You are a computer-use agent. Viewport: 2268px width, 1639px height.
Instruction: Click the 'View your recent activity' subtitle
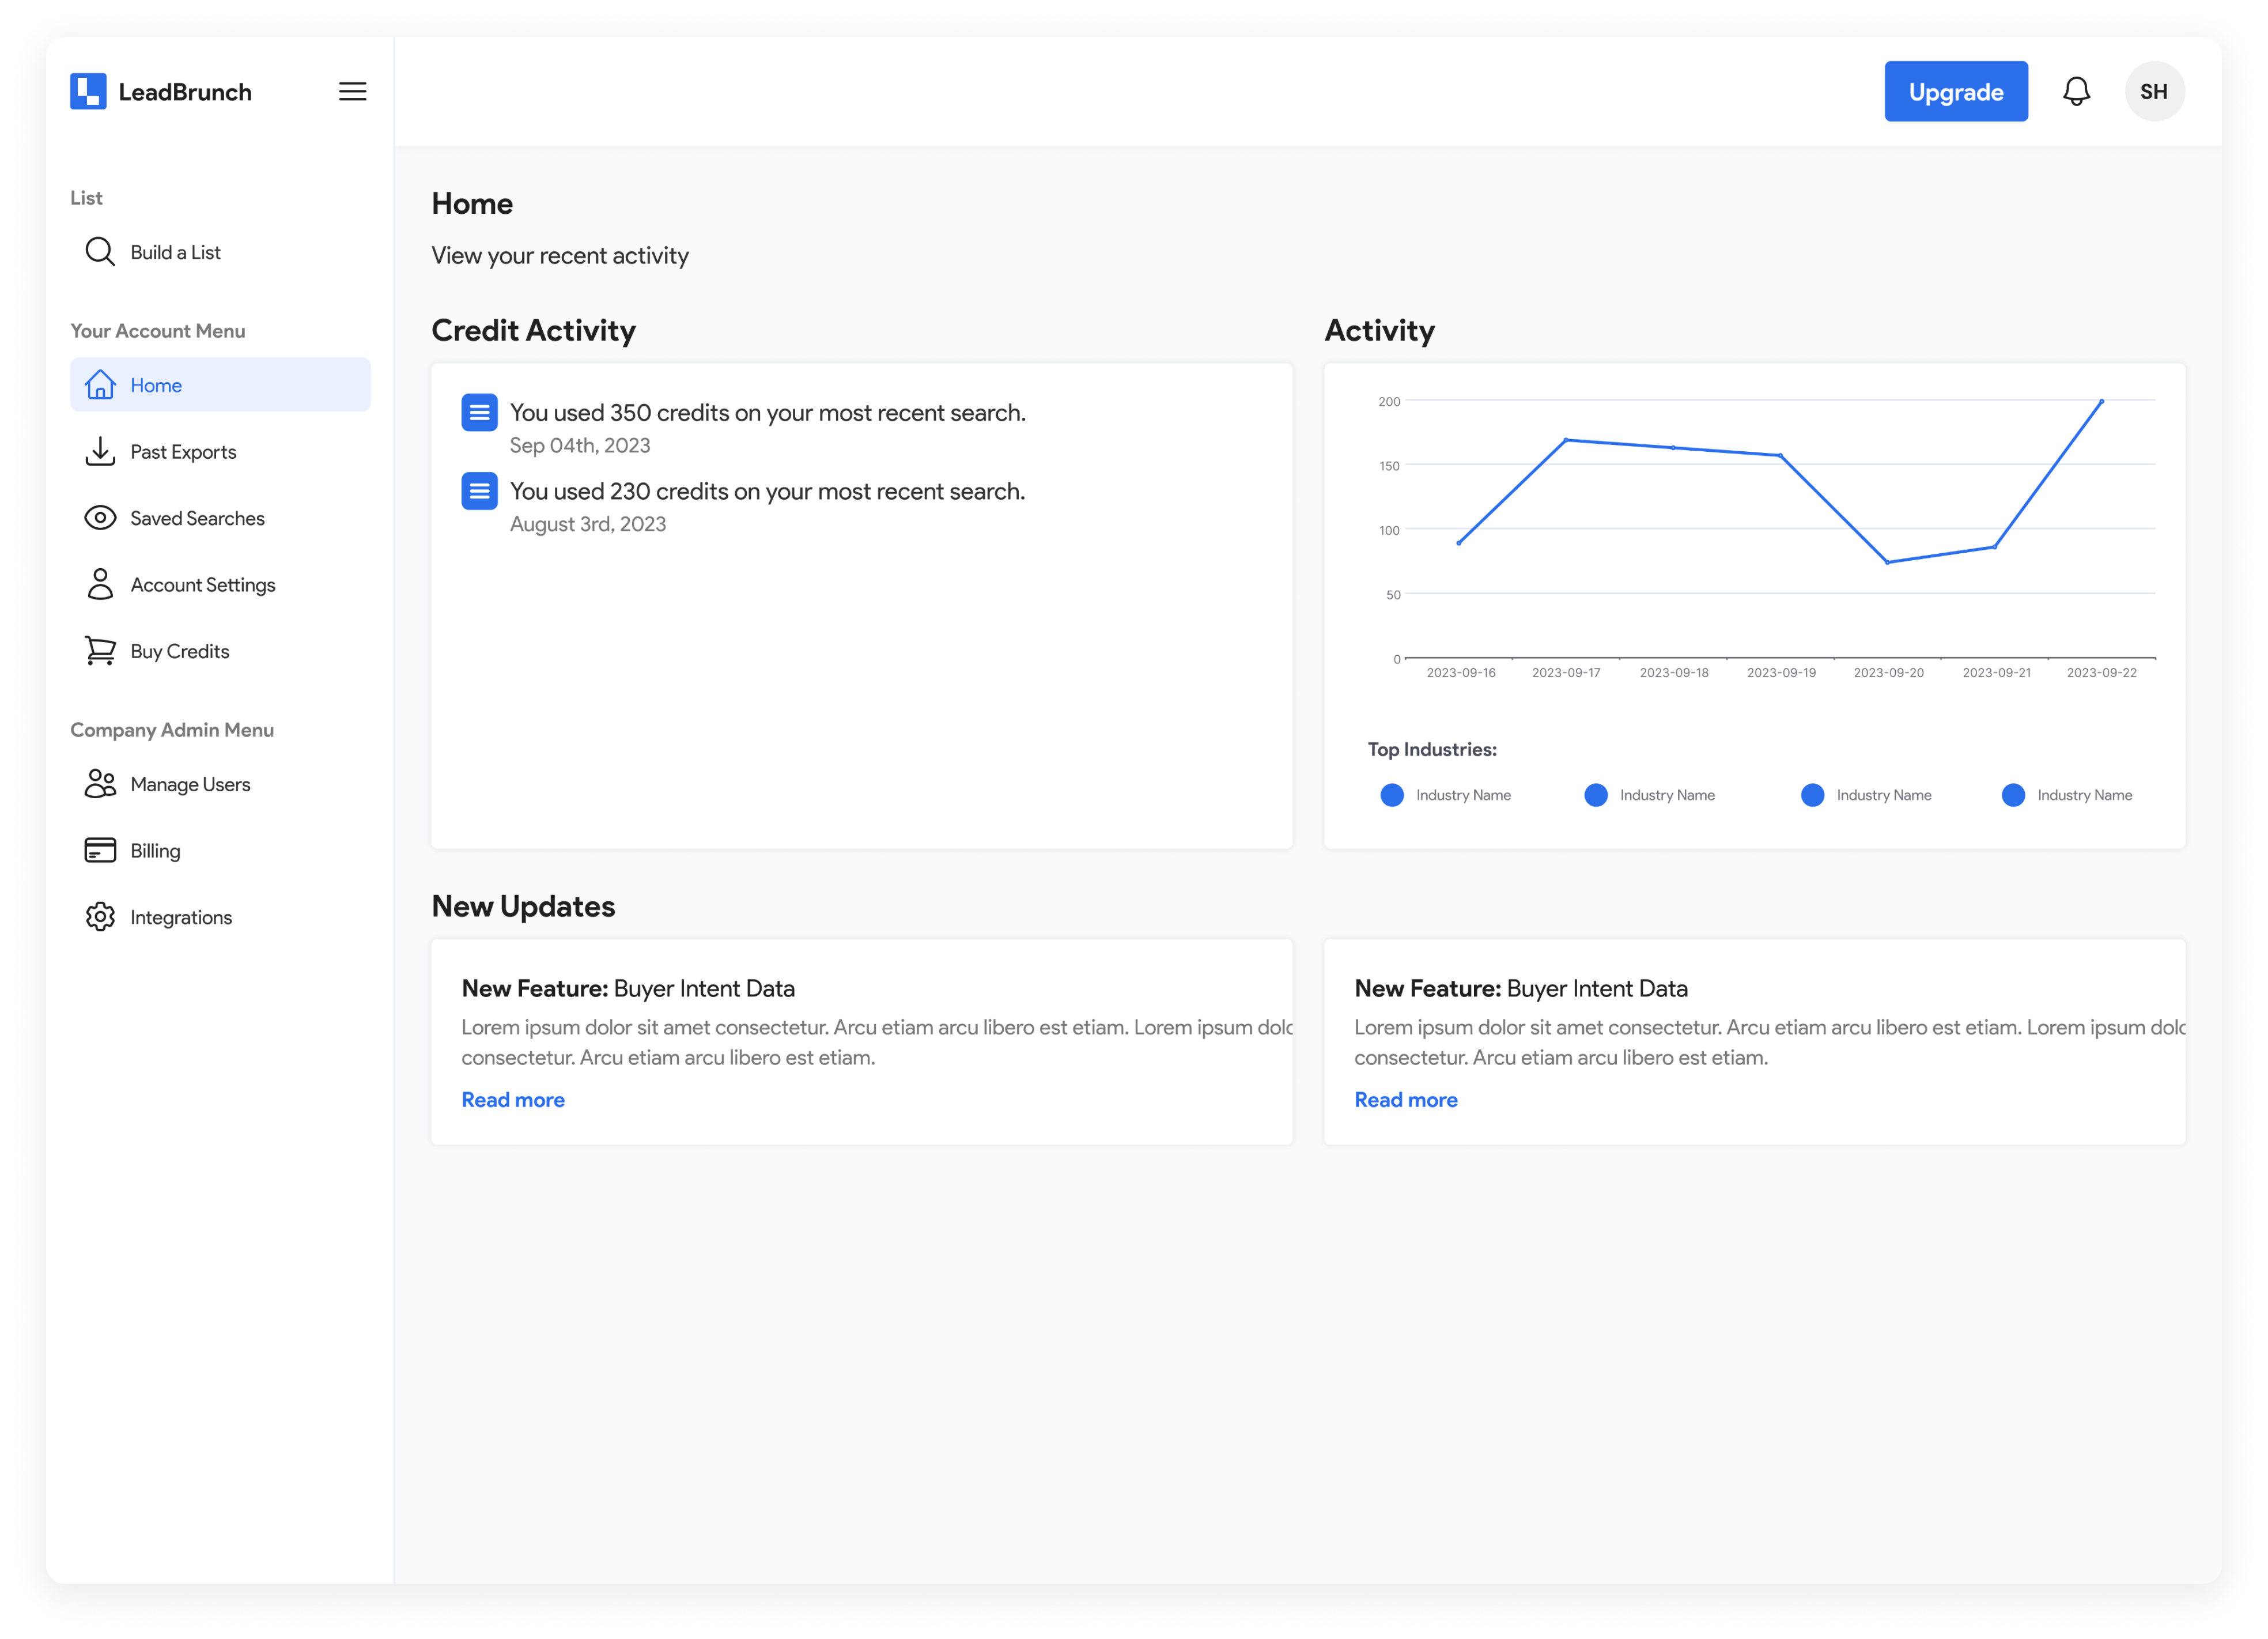560,256
